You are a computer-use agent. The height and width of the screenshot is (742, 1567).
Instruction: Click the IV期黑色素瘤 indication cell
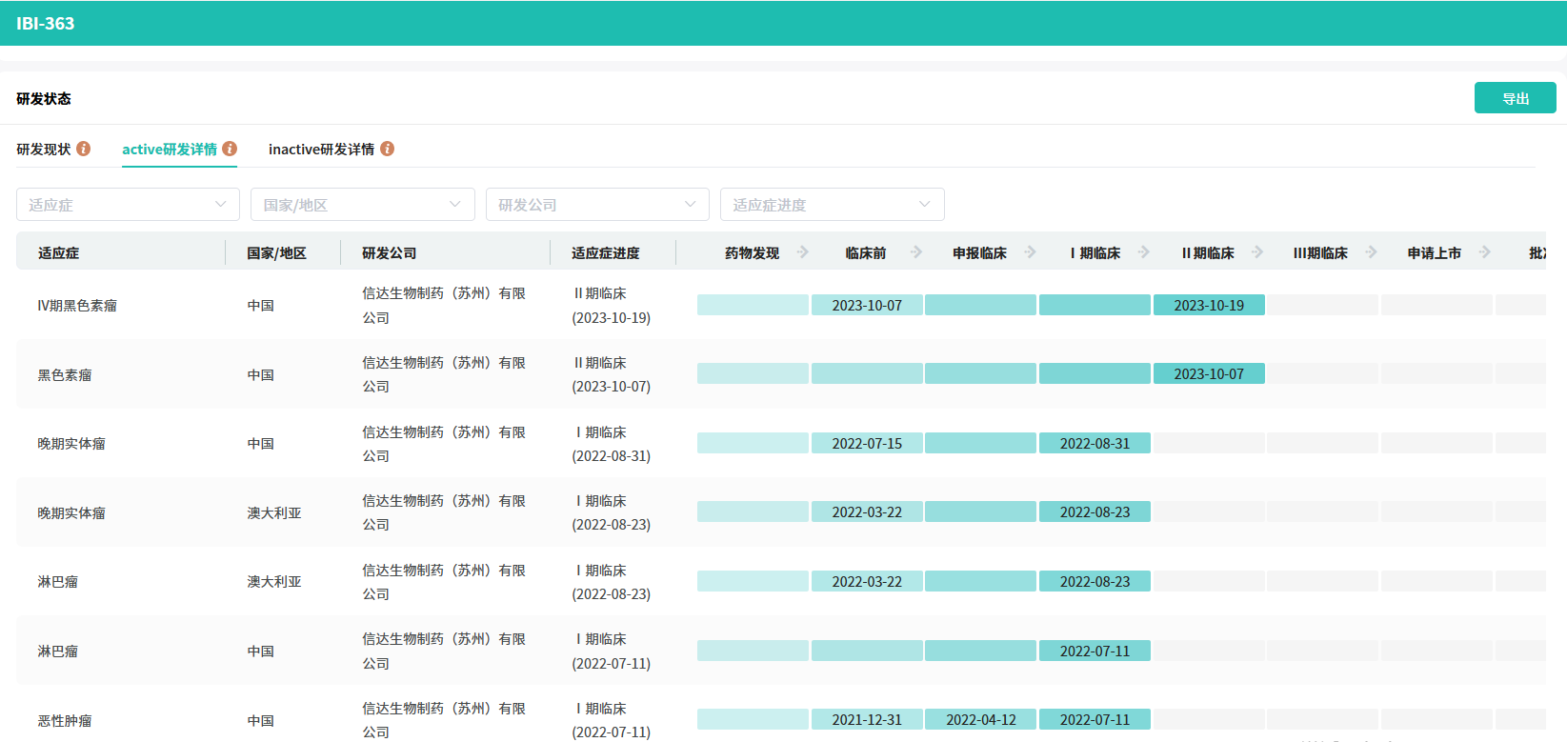[x=77, y=306]
